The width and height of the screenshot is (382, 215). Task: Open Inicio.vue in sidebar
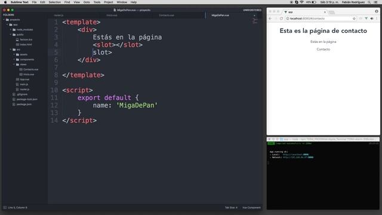coord(29,74)
